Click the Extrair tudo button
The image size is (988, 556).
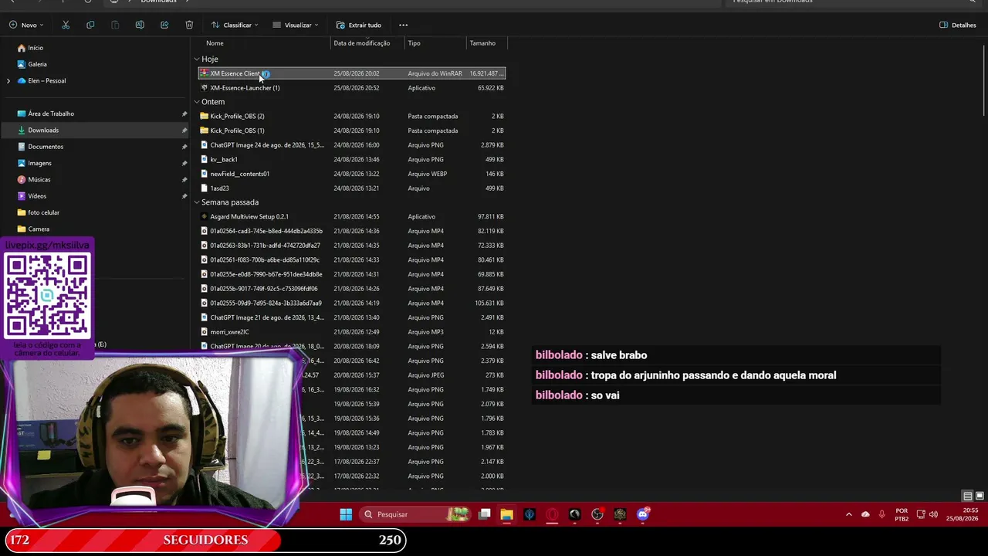359,25
